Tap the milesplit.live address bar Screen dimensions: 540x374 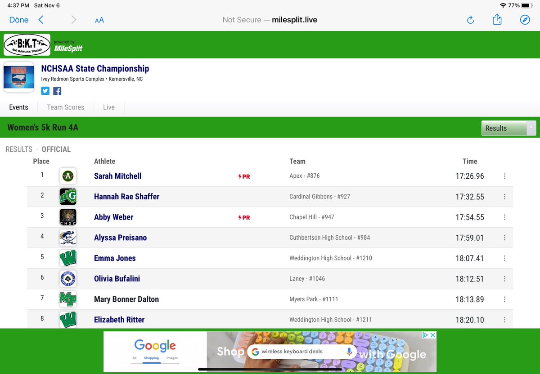270,20
